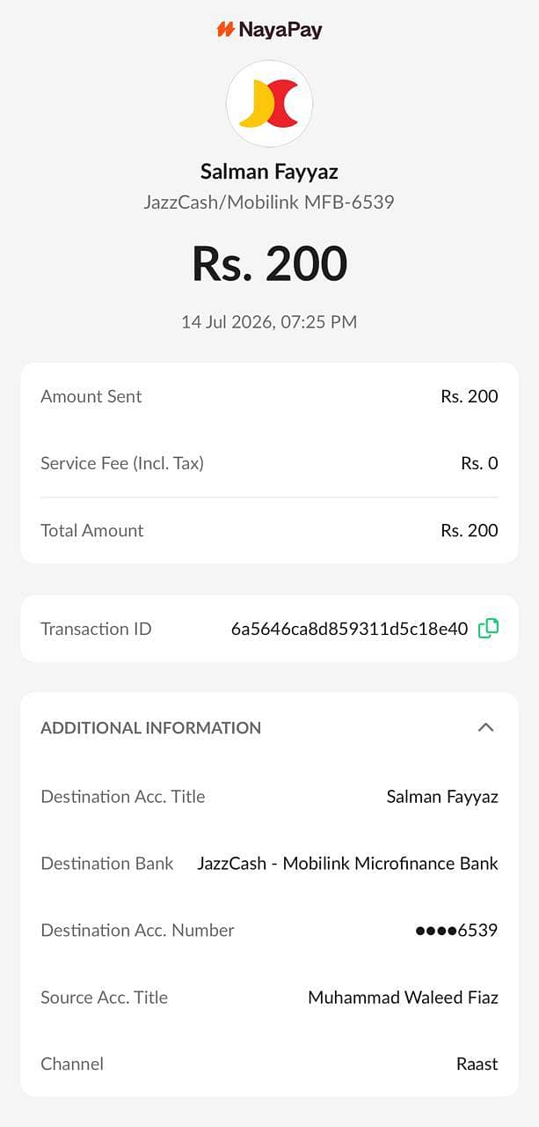
Task: Tap the Destination Acc. Title row
Action: [x=269, y=797]
